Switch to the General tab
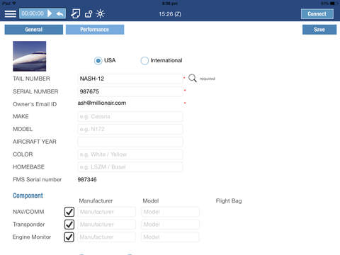The width and height of the screenshot is (340, 255). (34, 30)
